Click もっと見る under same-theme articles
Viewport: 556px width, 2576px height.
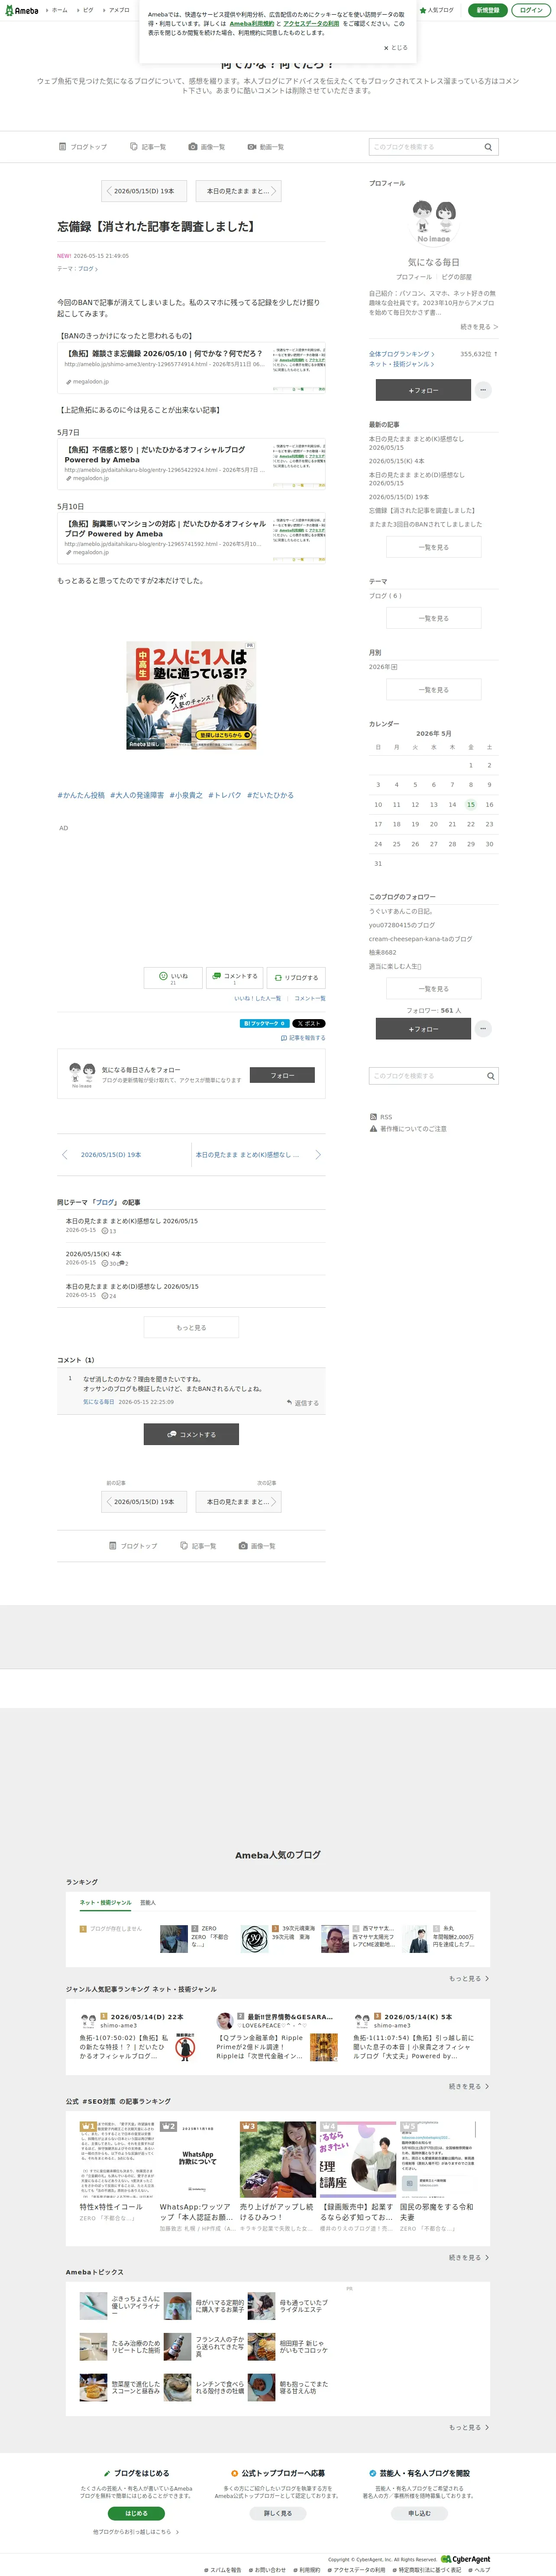(x=191, y=1327)
